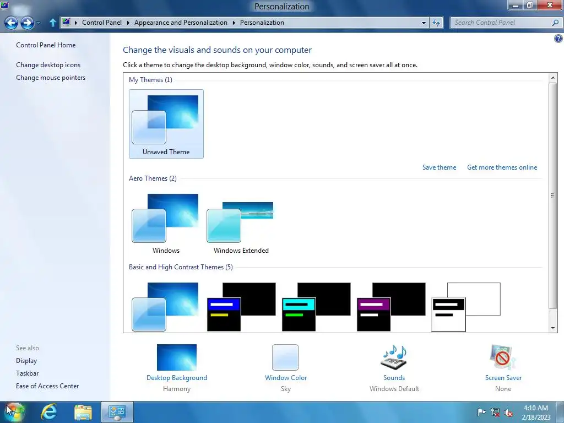This screenshot has width=564, height=423.
Task: Click the Screen Saver link text
Action: tap(503, 378)
